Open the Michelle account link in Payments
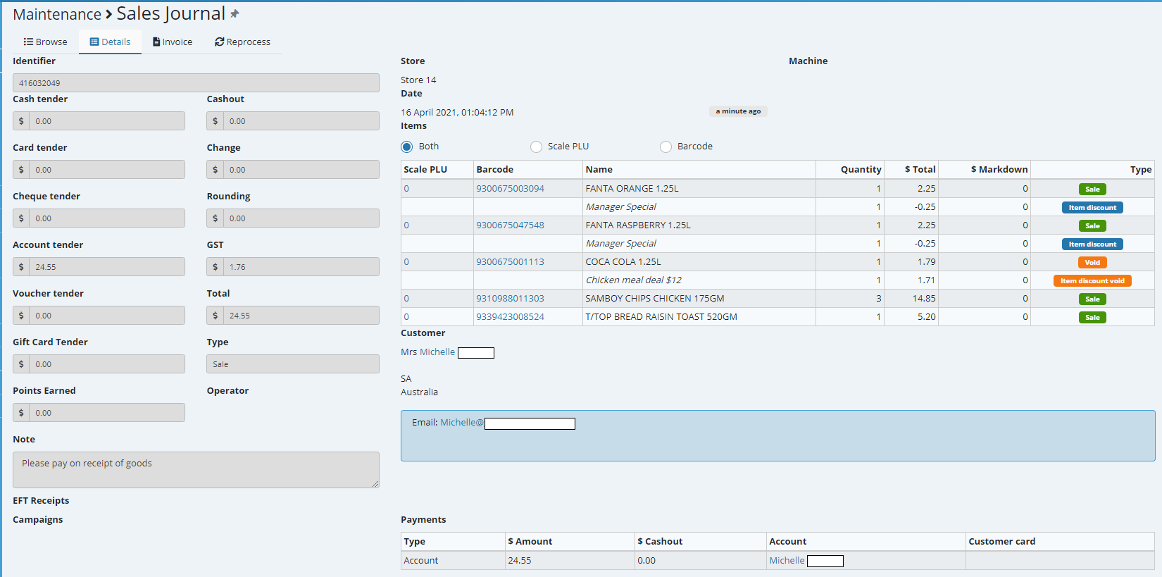1162x577 pixels. [x=787, y=561]
